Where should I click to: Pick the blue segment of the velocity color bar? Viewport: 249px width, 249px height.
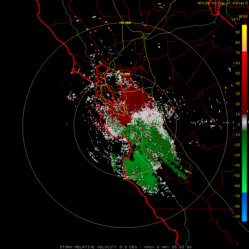(x=244, y=207)
